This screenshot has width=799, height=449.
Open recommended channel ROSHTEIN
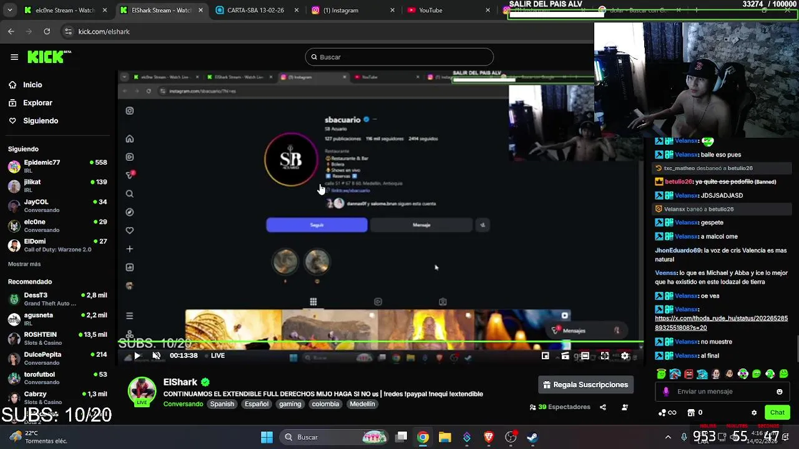(x=57, y=339)
